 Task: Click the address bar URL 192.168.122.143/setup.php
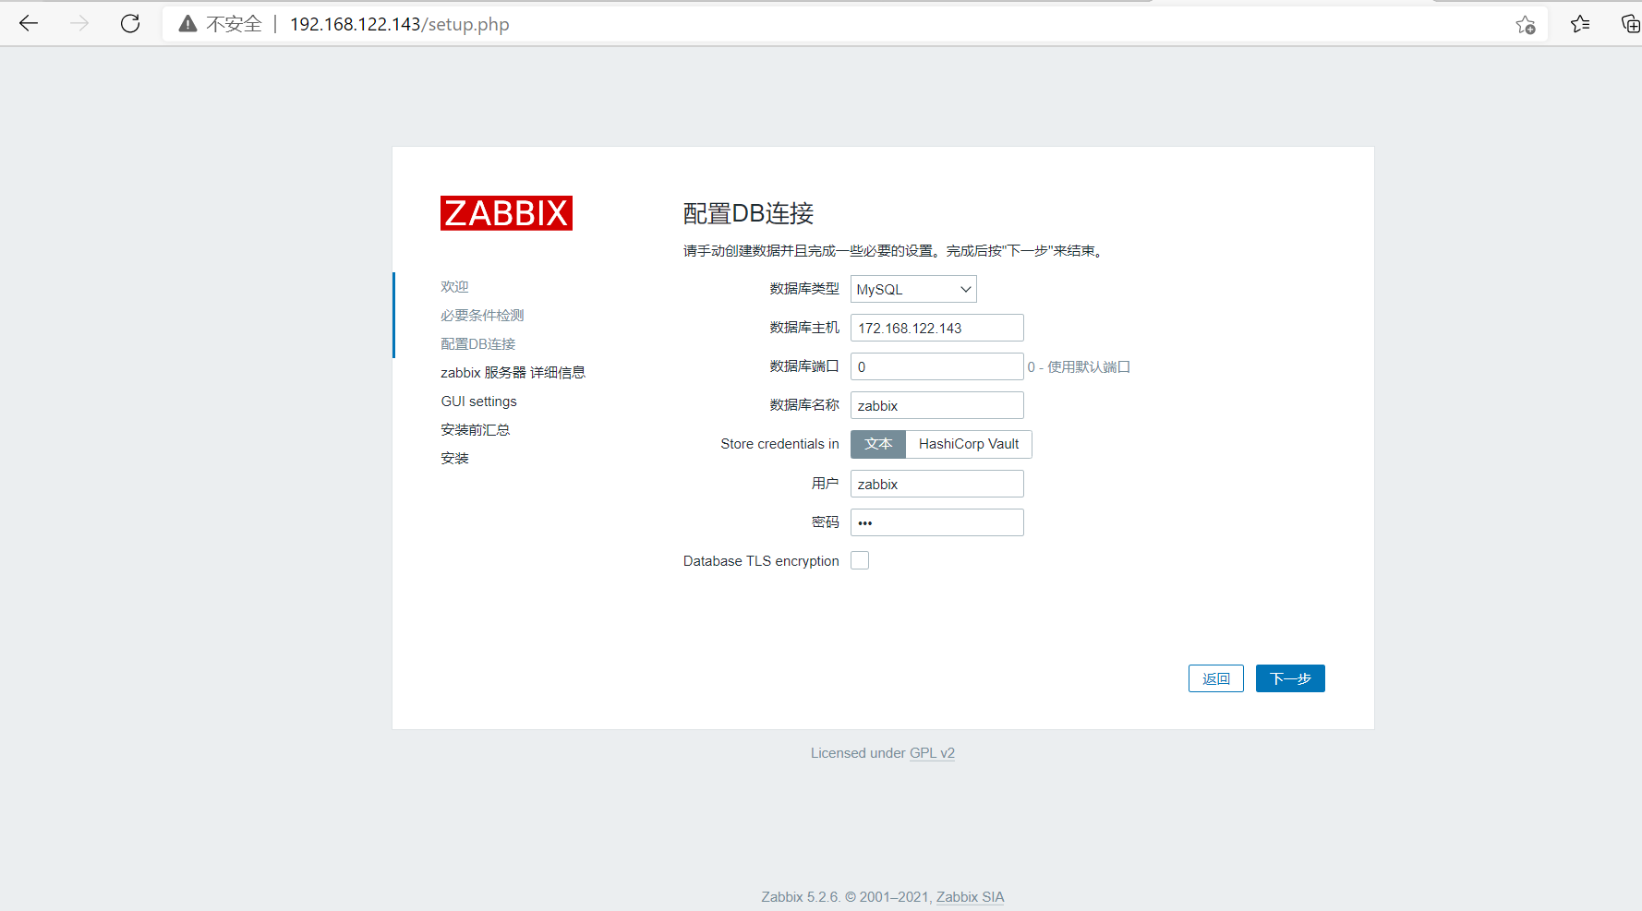400,24
